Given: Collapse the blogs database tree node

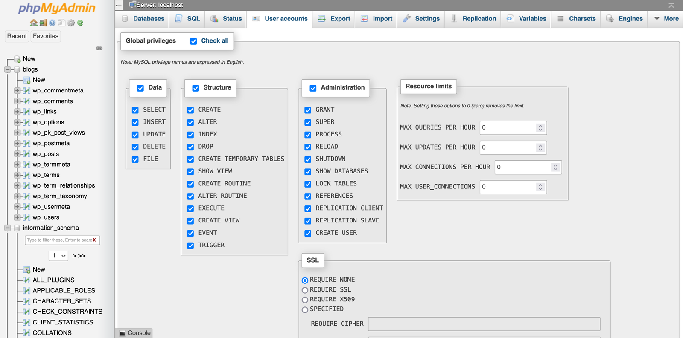Looking at the screenshot, I should pos(8,69).
